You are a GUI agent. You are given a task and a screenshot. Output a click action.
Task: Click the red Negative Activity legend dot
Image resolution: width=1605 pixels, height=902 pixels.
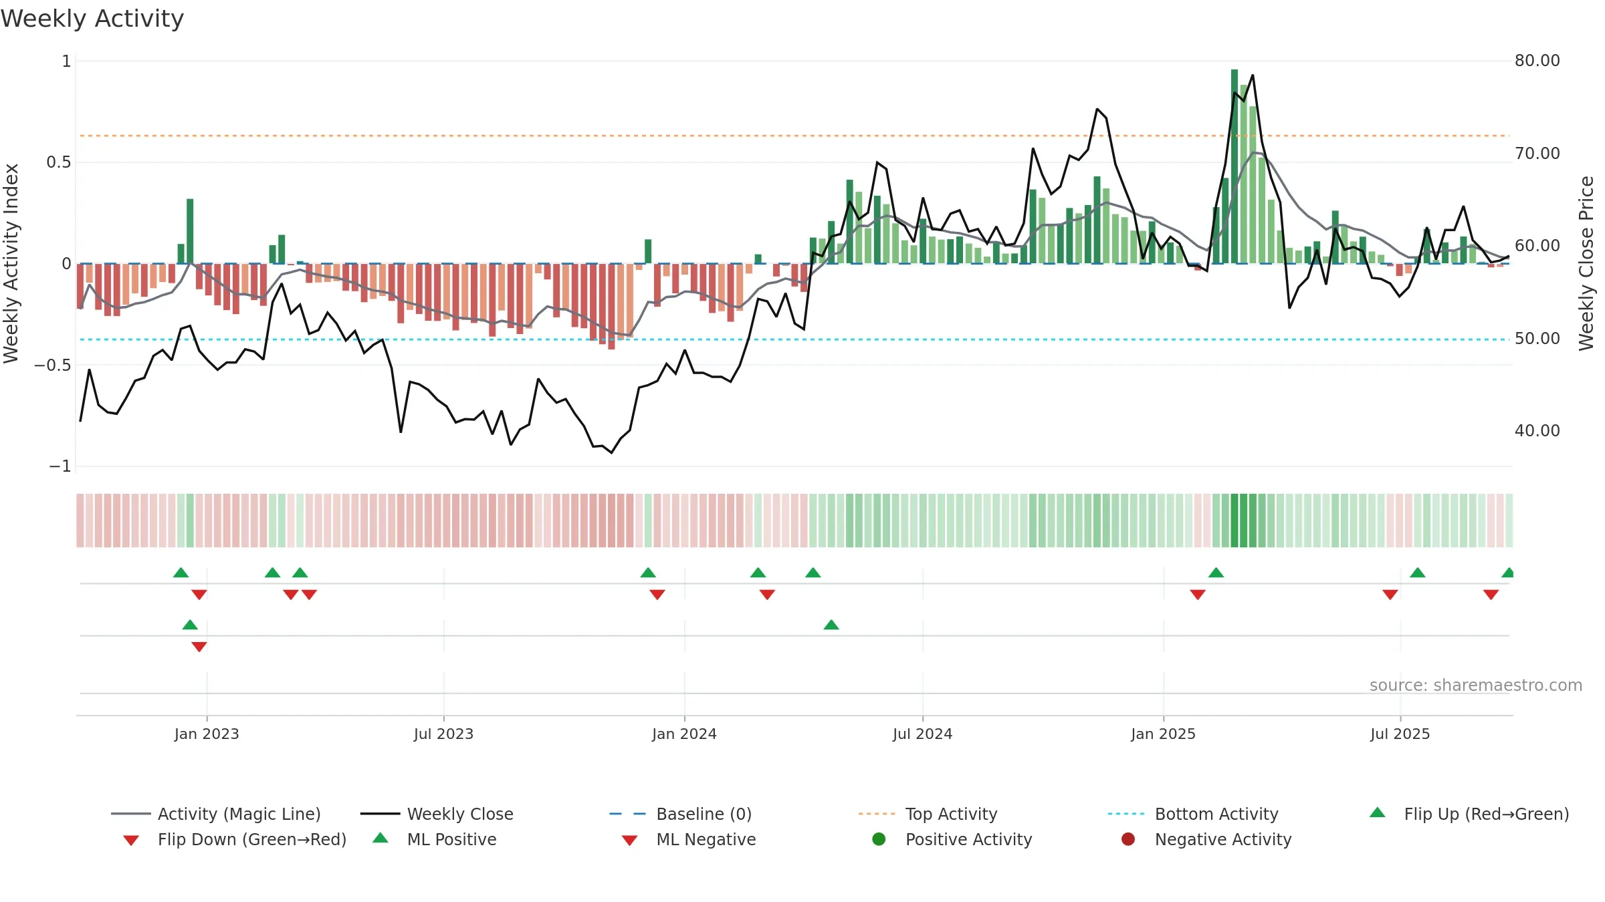(1128, 839)
